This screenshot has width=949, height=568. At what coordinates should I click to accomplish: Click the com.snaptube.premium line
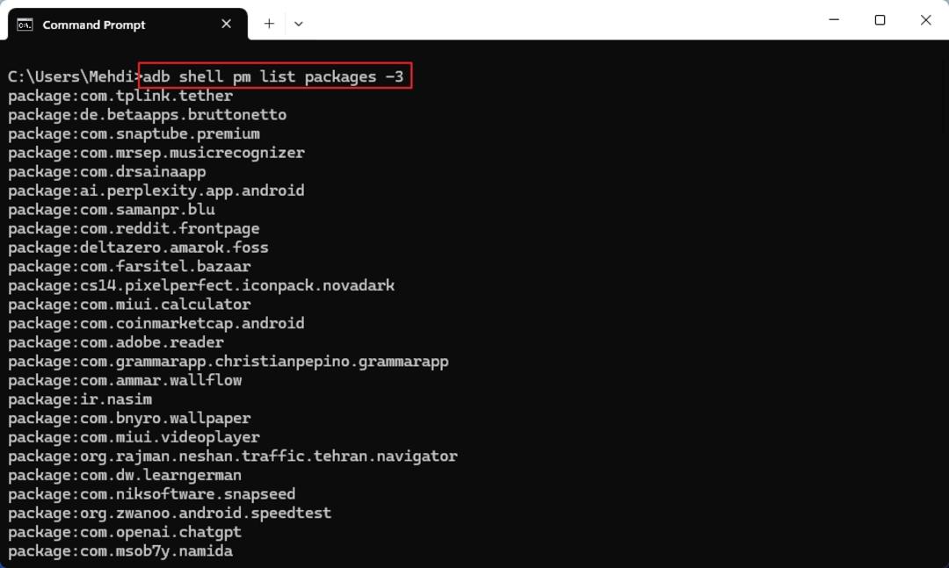click(x=134, y=133)
